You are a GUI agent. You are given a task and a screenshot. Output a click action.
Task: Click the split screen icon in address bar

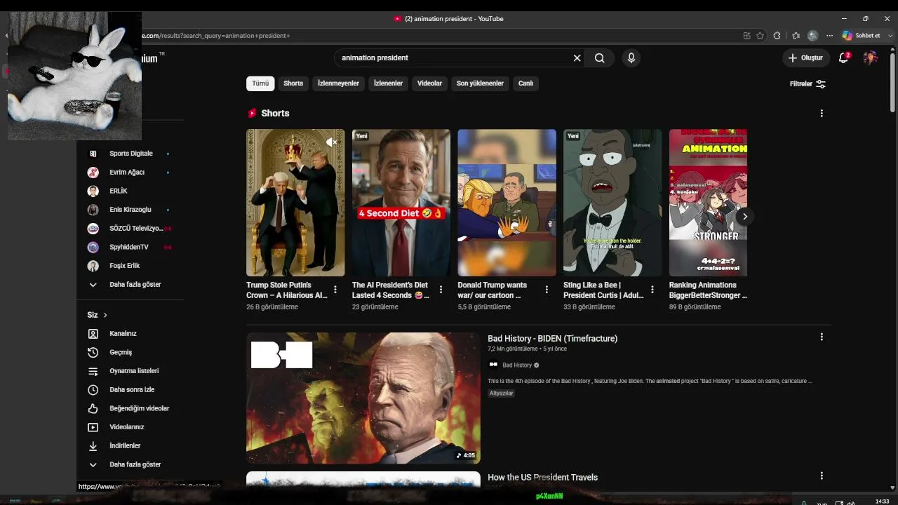(746, 36)
